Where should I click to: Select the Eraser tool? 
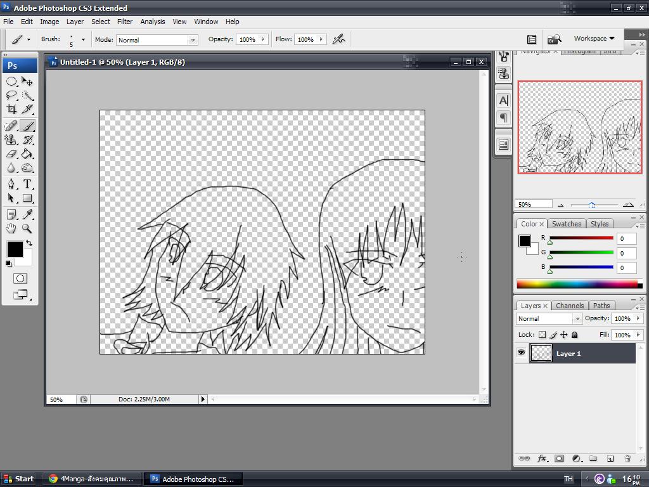click(x=11, y=154)
